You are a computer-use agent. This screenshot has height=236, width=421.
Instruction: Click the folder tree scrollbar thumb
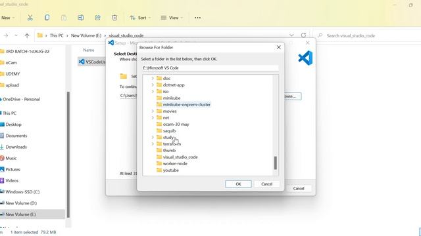[275, 163]
